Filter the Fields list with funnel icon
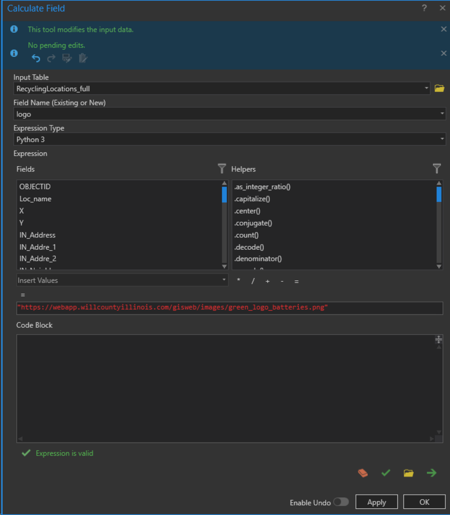The width and height of the screenshot is (450, 515). (x=222, y=169)
